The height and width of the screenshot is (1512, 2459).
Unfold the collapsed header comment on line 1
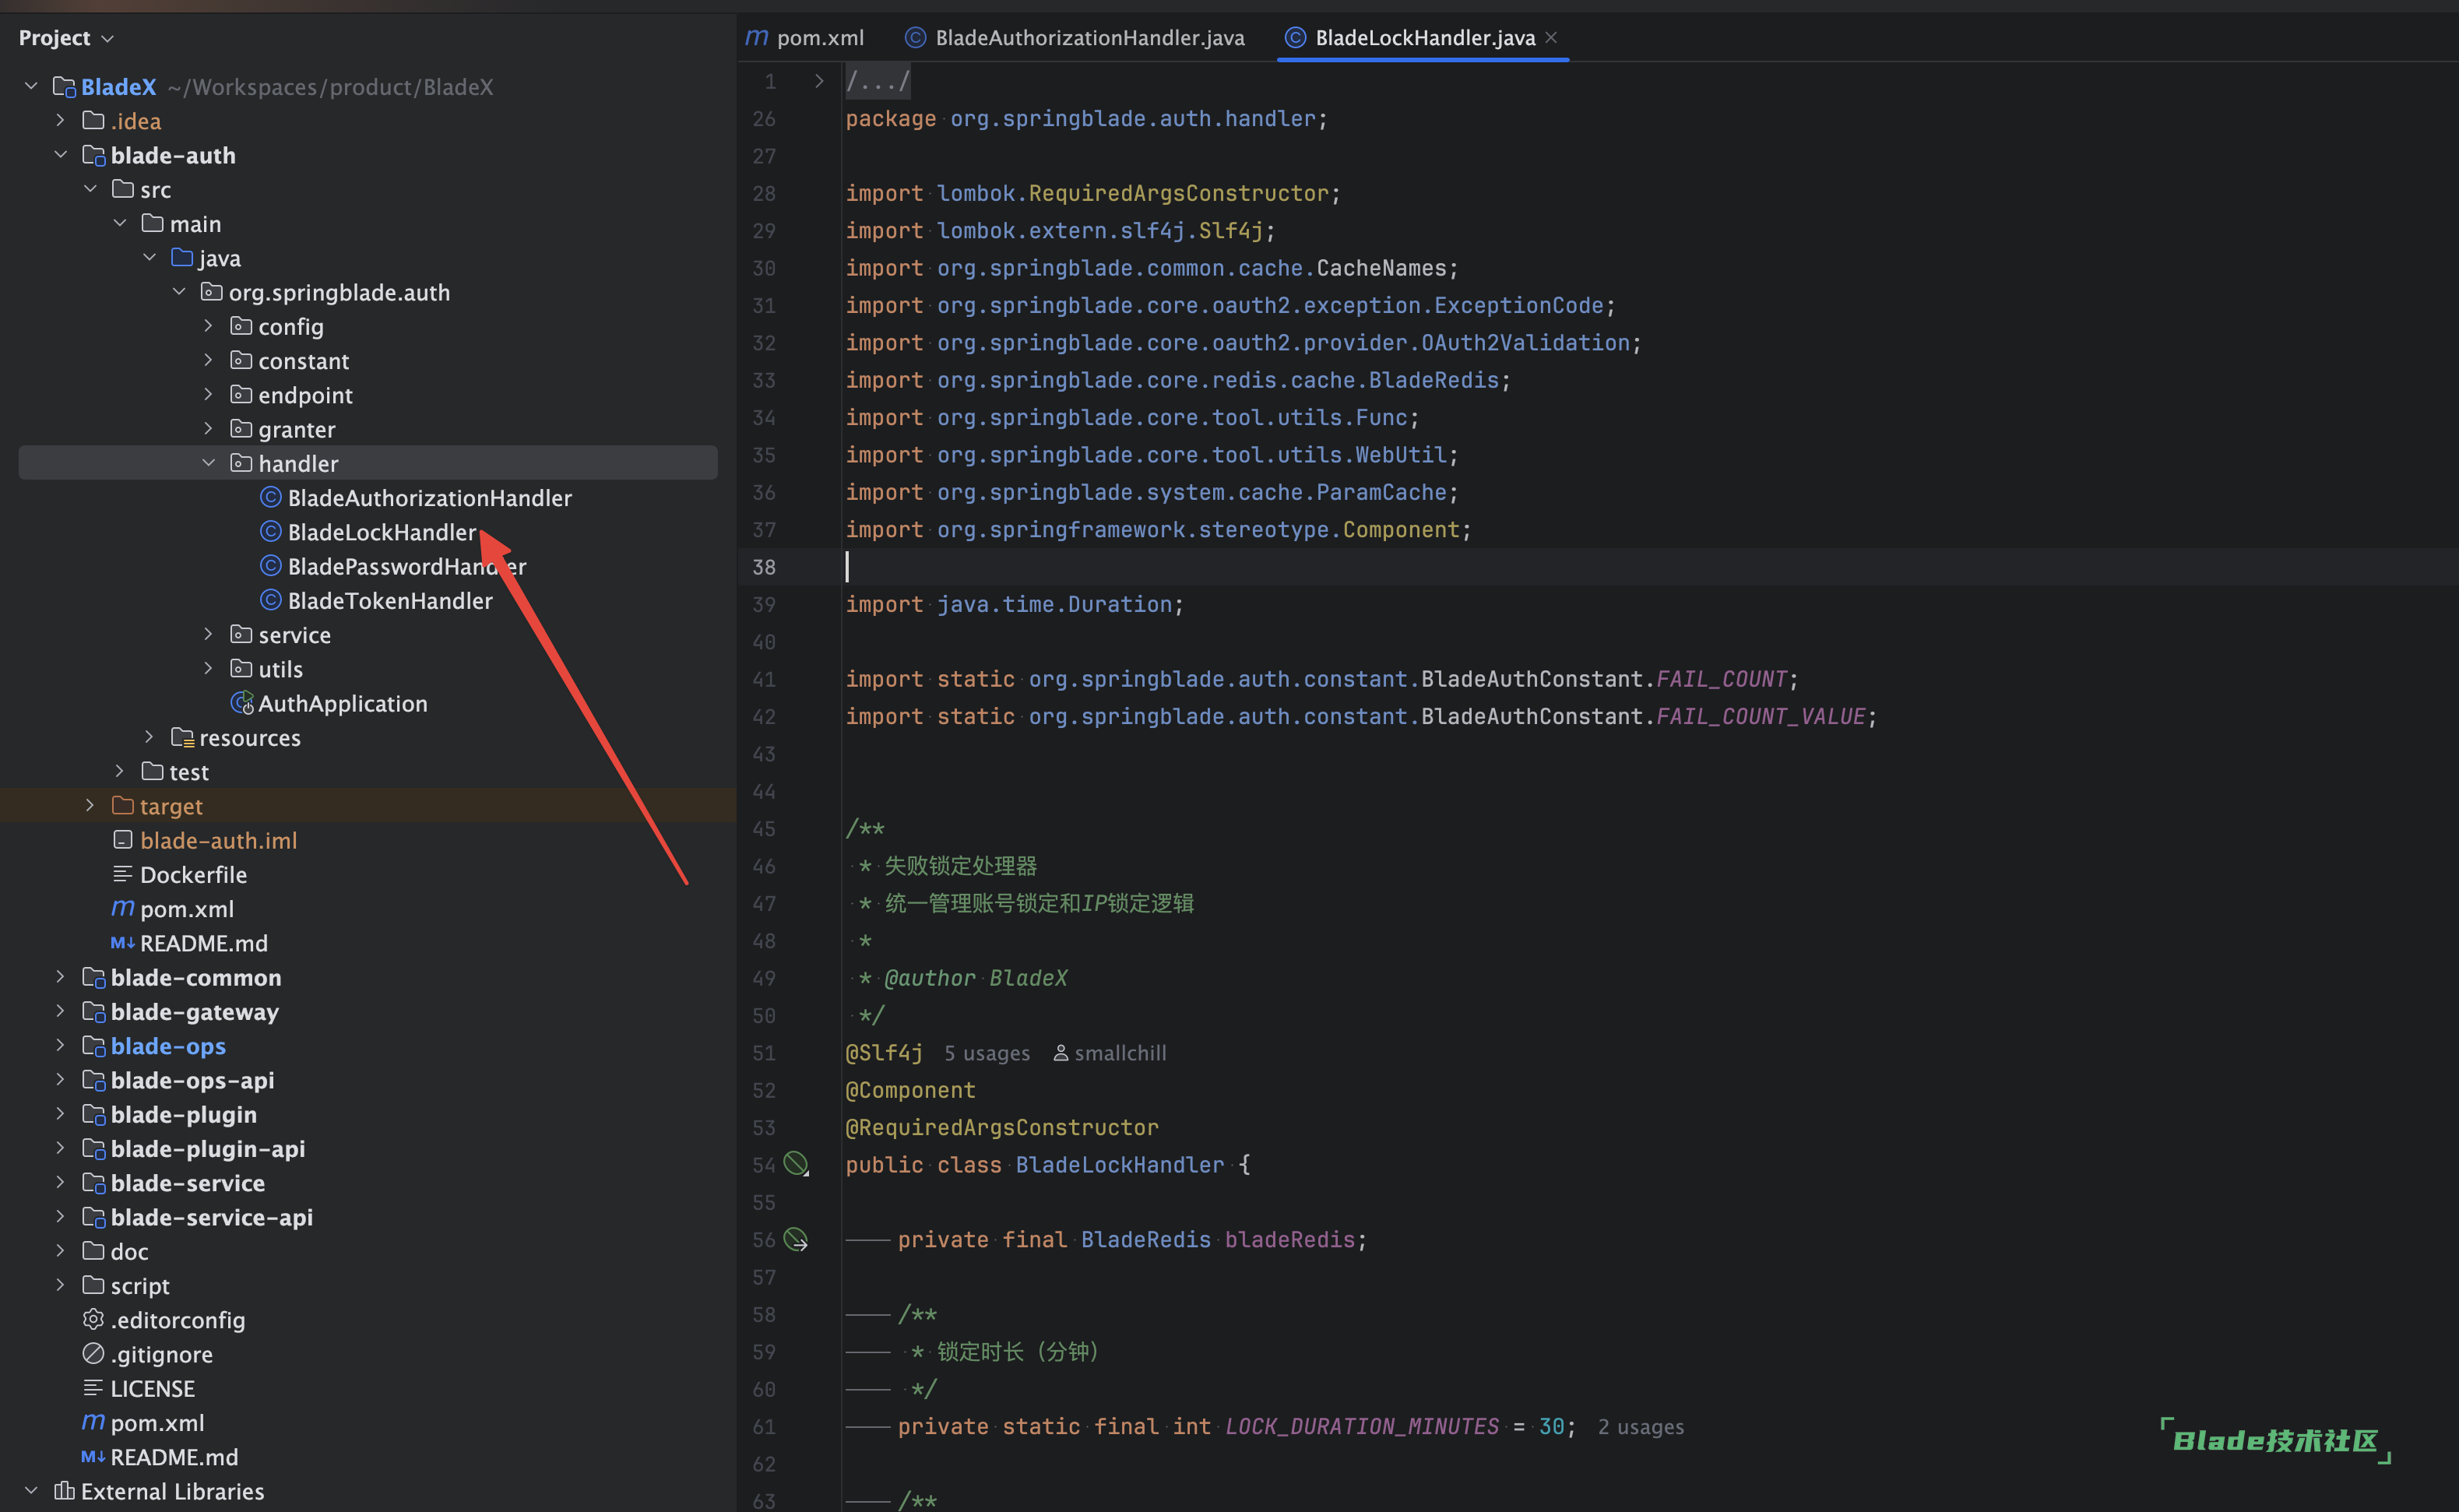coord(819,81)
